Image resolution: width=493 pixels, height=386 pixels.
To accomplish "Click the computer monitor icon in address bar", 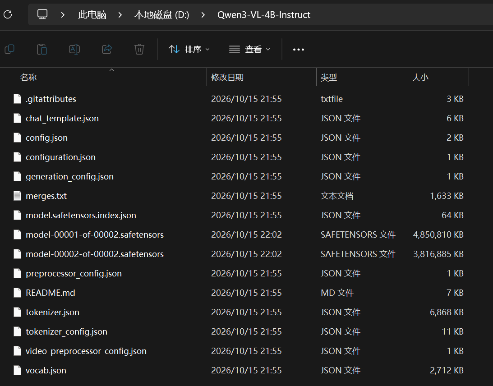I will [x=42, y=14].
